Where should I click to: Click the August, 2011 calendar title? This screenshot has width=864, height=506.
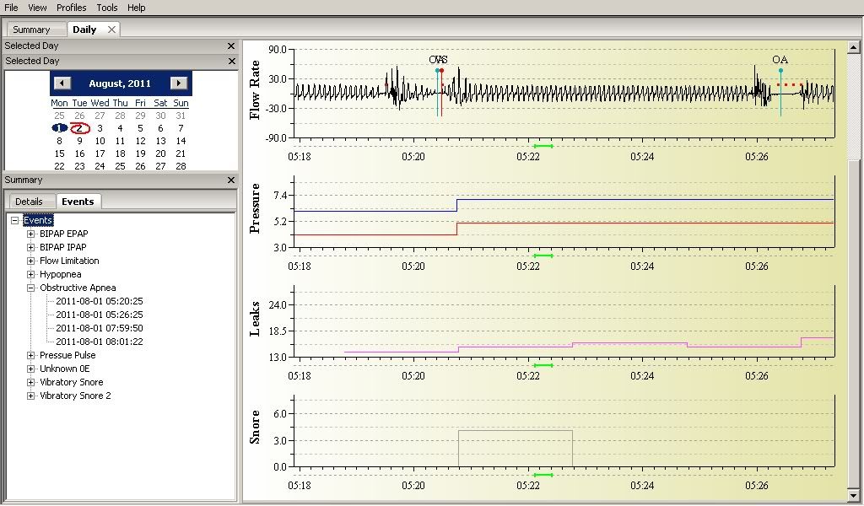(x=120, y=83)
